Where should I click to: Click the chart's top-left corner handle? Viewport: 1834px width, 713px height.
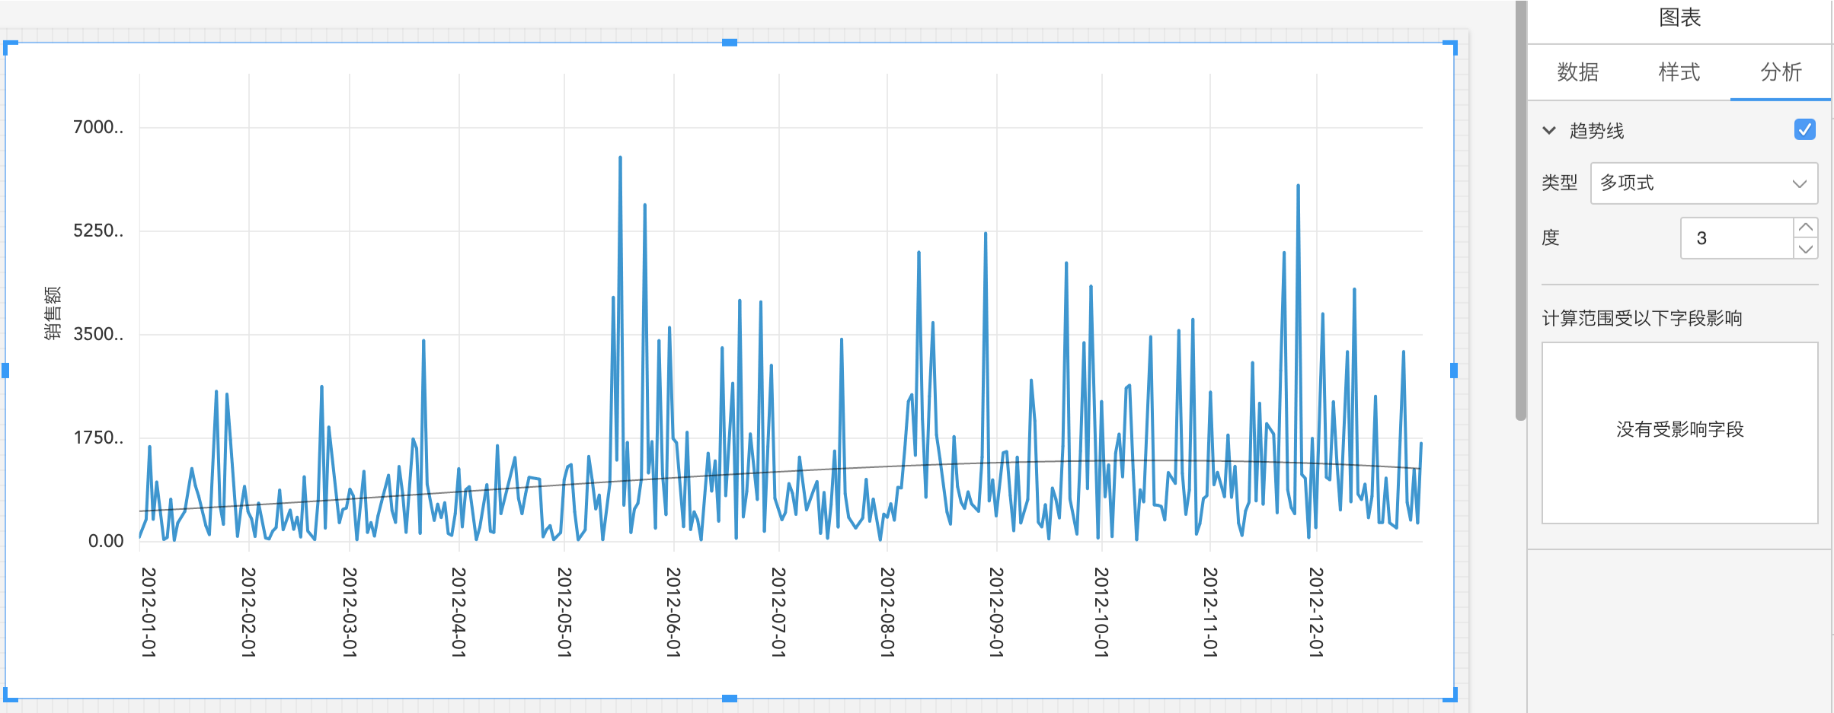[8, 46]
